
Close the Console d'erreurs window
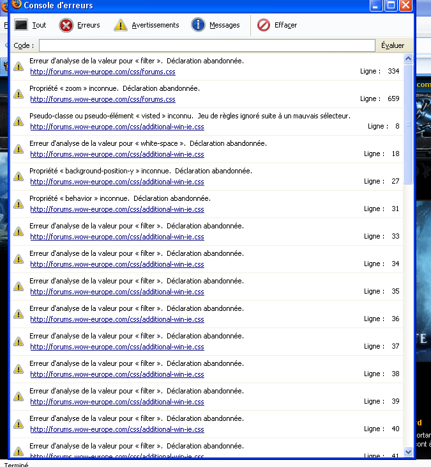click(405, 5)
